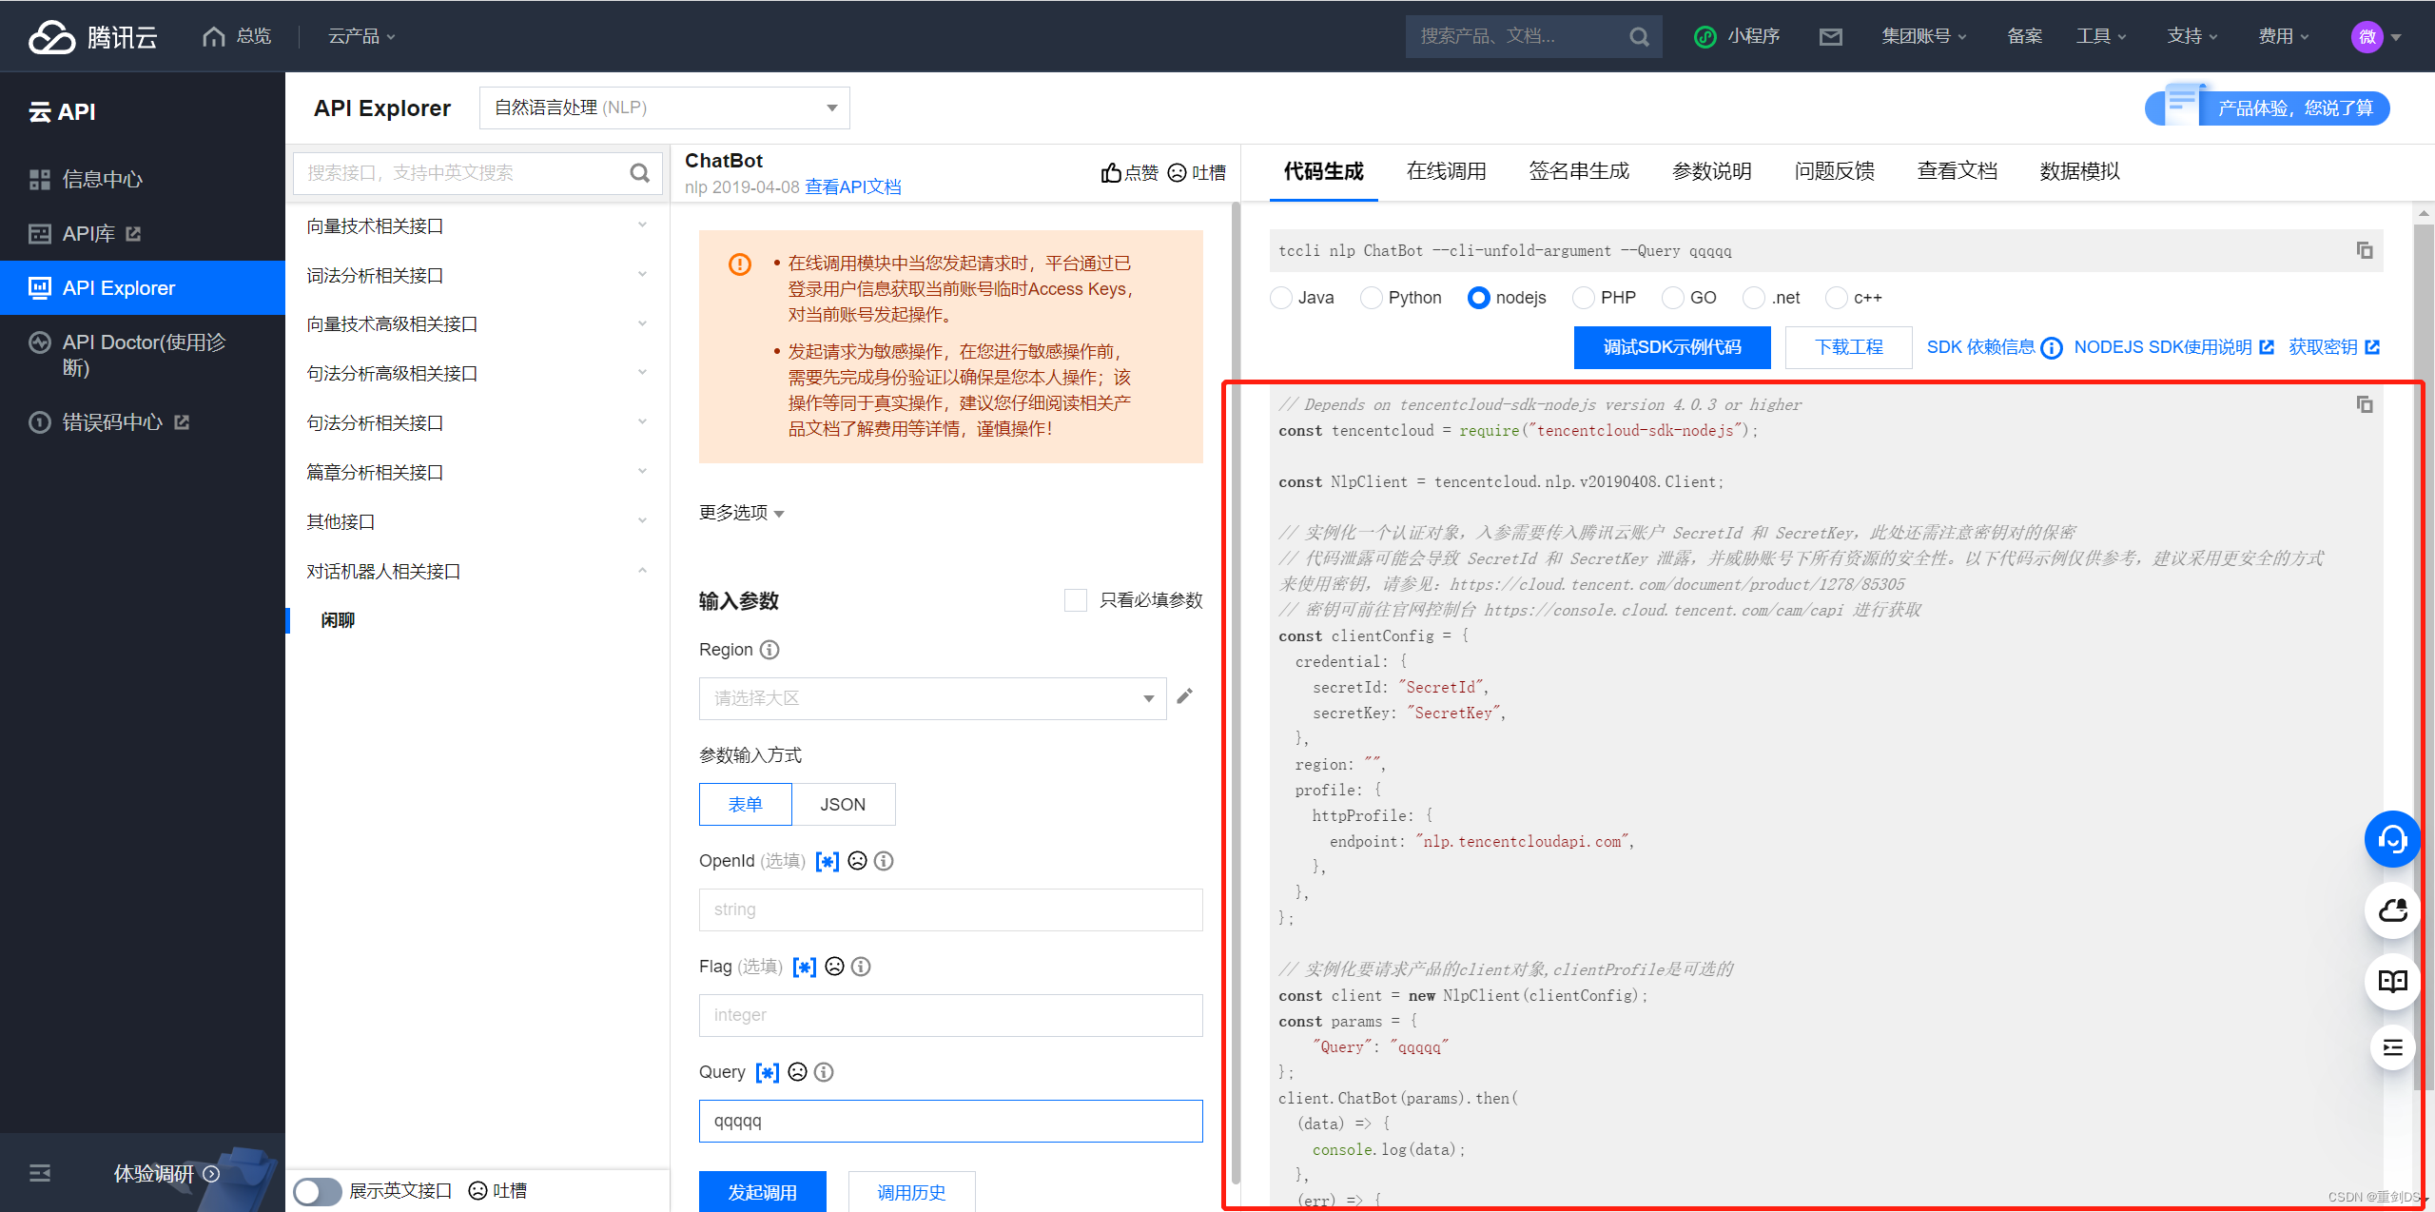The image size is (2435, 1212).
Task: Open the mail messages icon
Action: (x=1831, y=36)
